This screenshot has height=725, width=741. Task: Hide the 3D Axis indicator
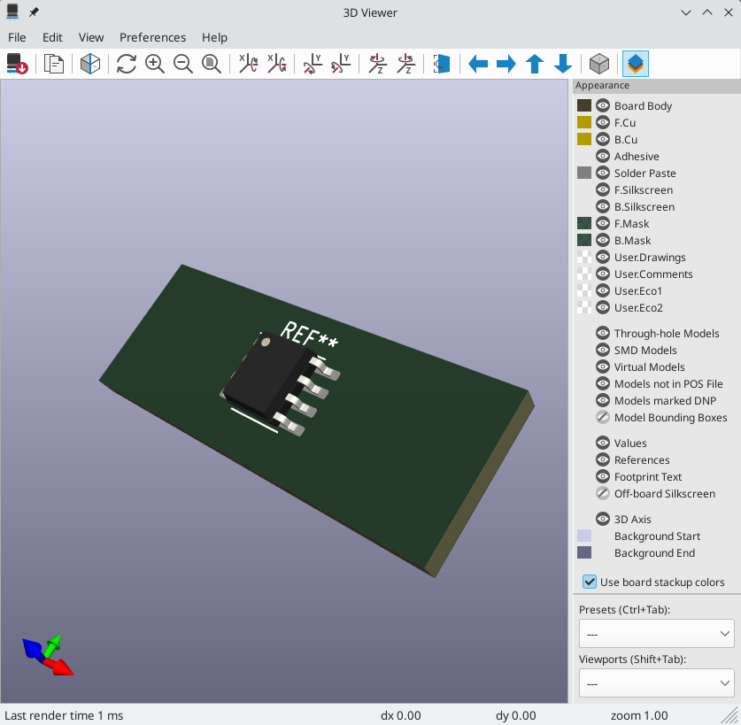[602, 519]
